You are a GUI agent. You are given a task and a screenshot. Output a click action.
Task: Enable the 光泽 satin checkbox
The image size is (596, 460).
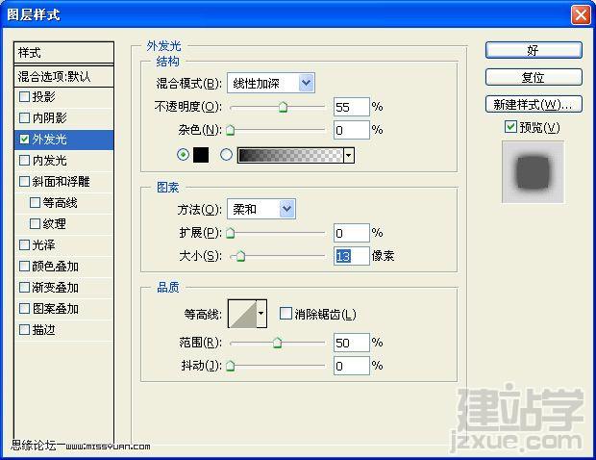pos(24,244)
